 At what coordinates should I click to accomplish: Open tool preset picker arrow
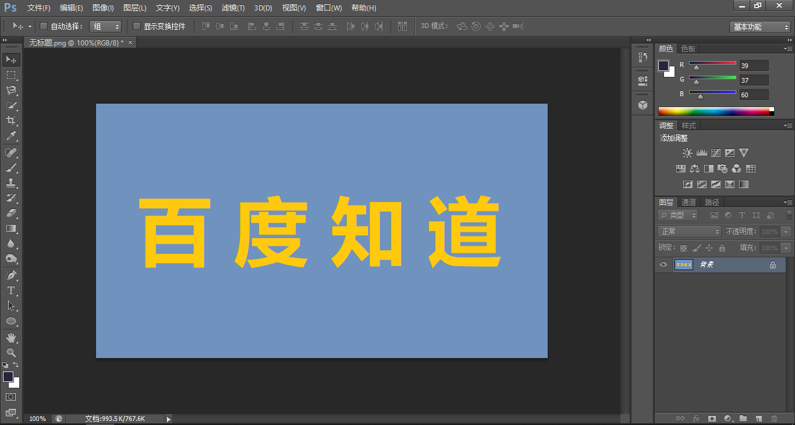point(30,26)
